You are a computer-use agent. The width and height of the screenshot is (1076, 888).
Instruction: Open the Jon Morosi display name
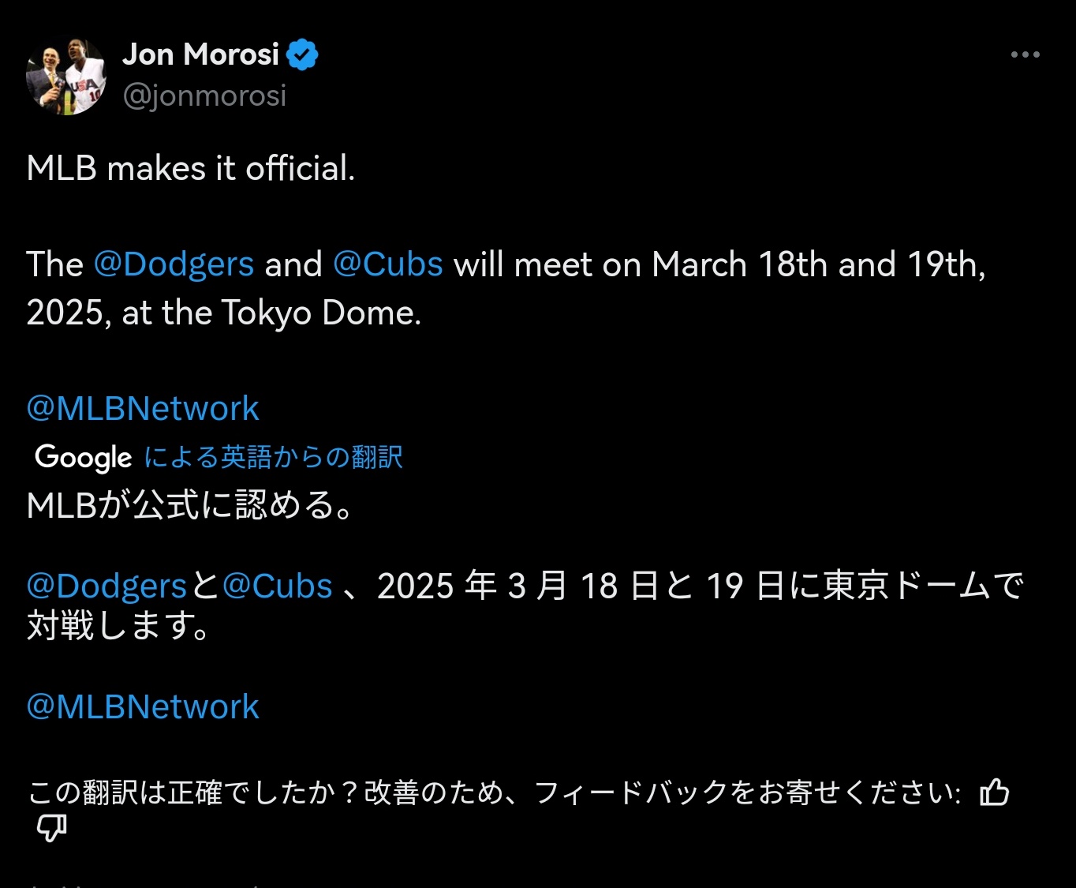tap(200, 54)
